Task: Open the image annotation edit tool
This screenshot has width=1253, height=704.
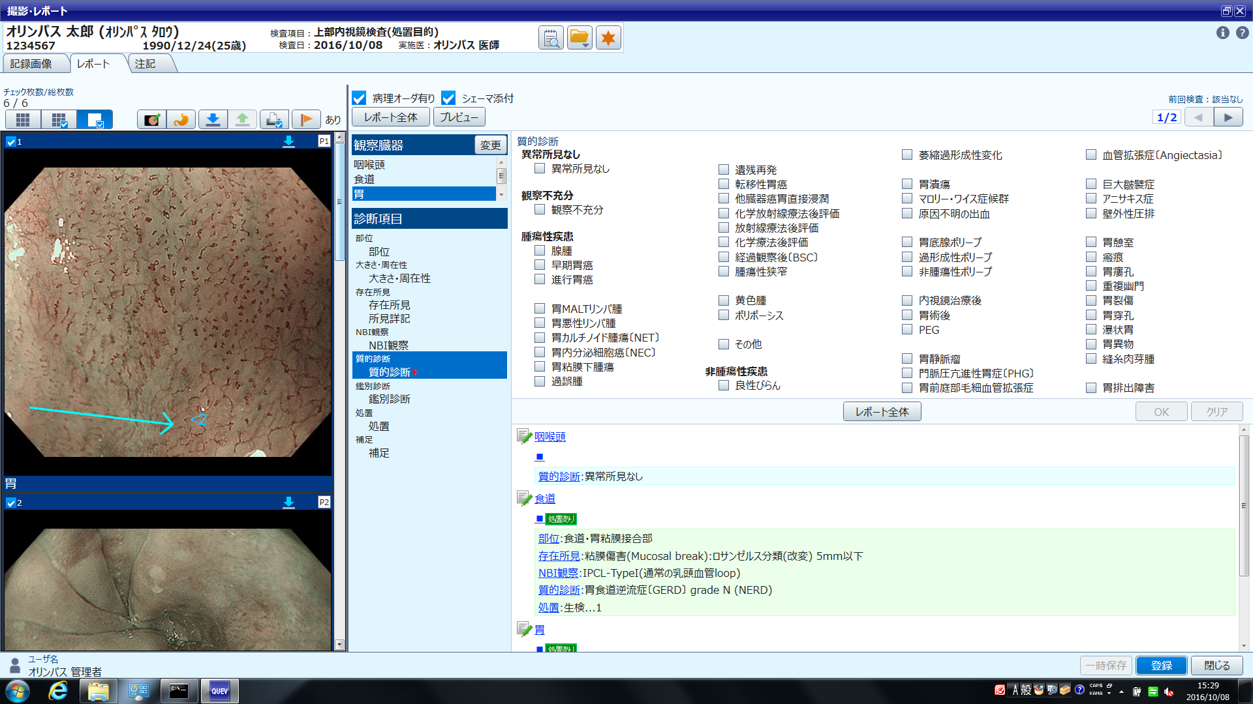Action: tap(152, 119)
